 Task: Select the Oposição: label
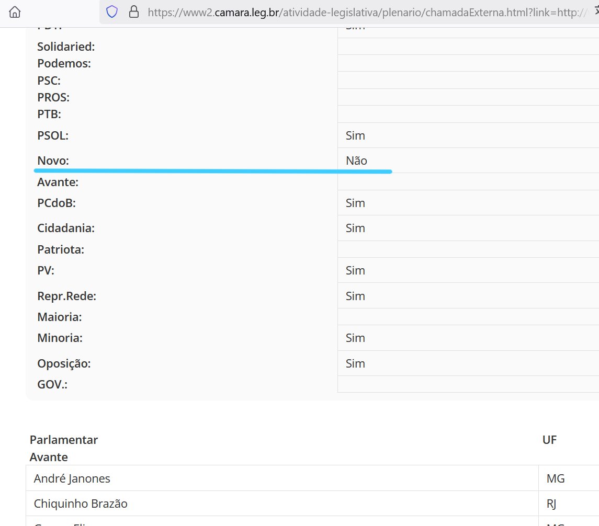pyautogui.click(x=64, y=364)
